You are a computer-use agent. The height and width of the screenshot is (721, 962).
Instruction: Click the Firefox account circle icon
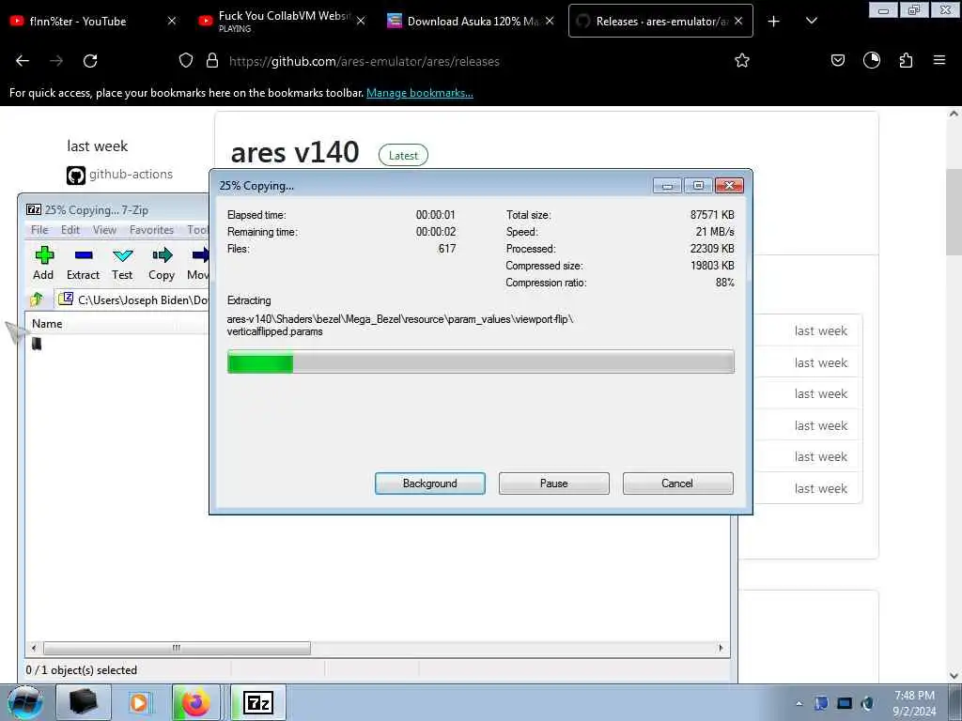tap(871, 60)
